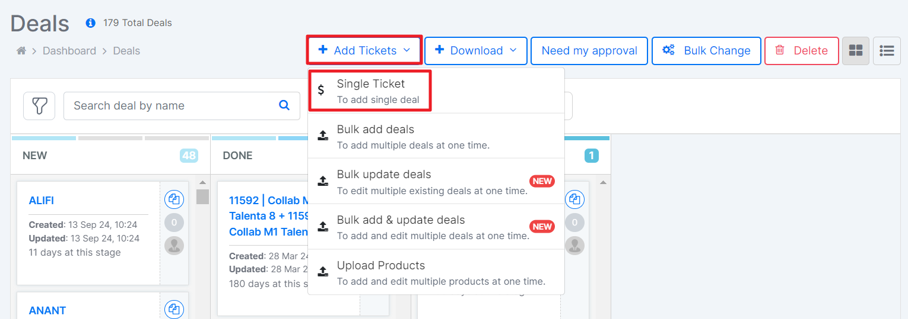Click the home breadcrumb icon
Viewport: 908px width, 319px height.
(x=21, y=51)
